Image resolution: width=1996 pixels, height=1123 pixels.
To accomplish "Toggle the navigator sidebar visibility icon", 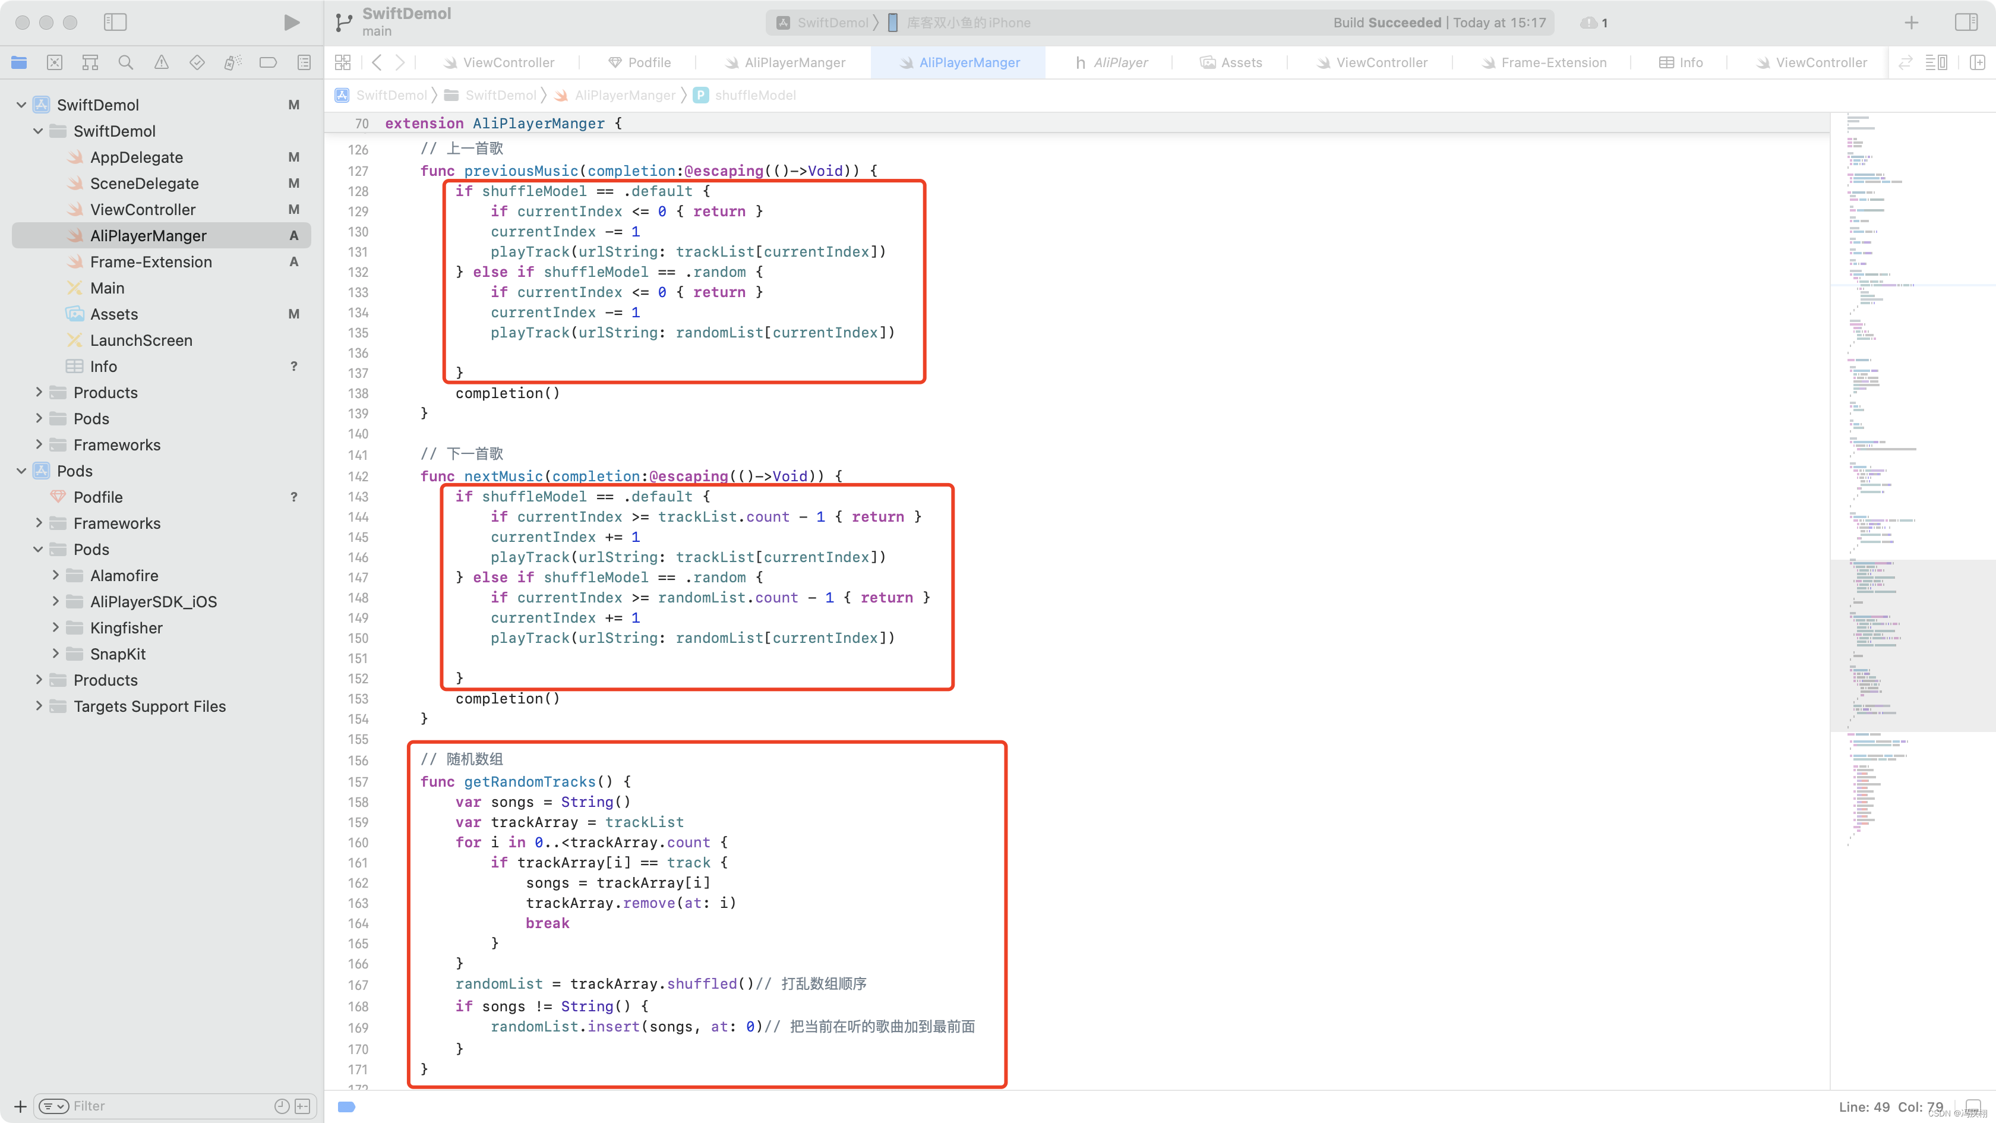I will (114, 22).
